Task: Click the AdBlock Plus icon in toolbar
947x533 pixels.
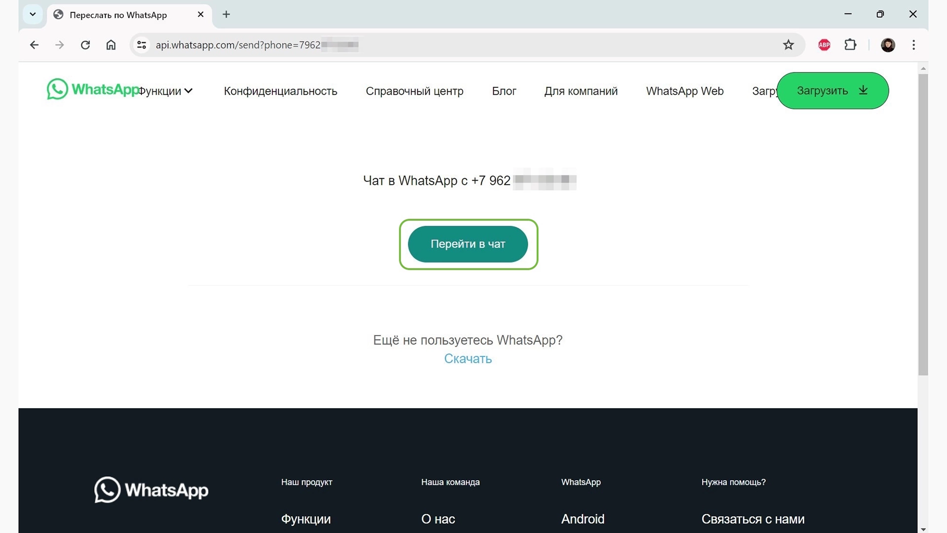Action: 825,45
